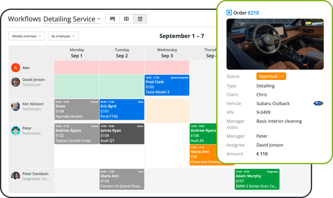Click the Ken Nickson employee name

pos(33,104)
